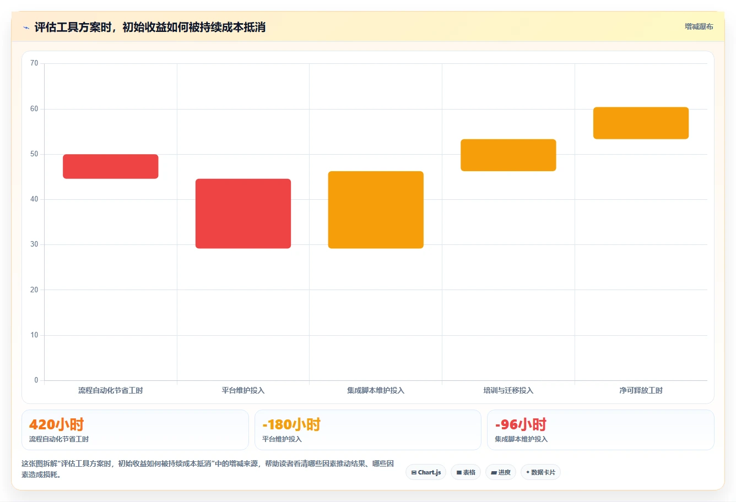This screenshot has width=736, height=502.
Task: Click the 增减瀑布 label in header
Action: (699, 26)
